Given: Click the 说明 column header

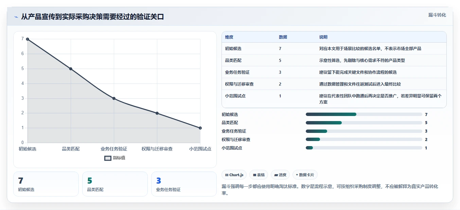Looking at the screenshot, I should point(323,37).
